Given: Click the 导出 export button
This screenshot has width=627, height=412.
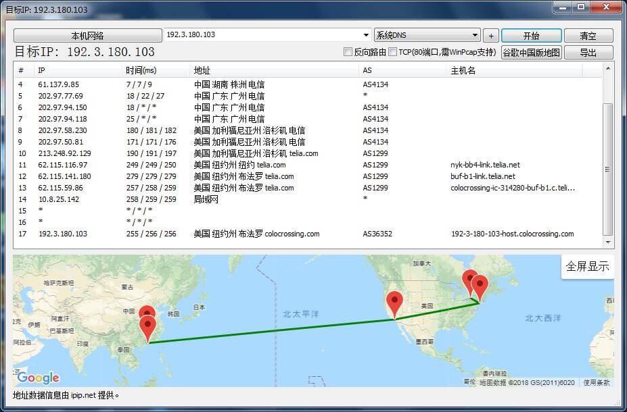Looking at the screenshot, I should (x=587, y=52).
